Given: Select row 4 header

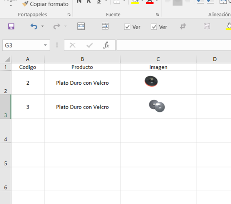Looking at the screenshot, I should point(5,131).
